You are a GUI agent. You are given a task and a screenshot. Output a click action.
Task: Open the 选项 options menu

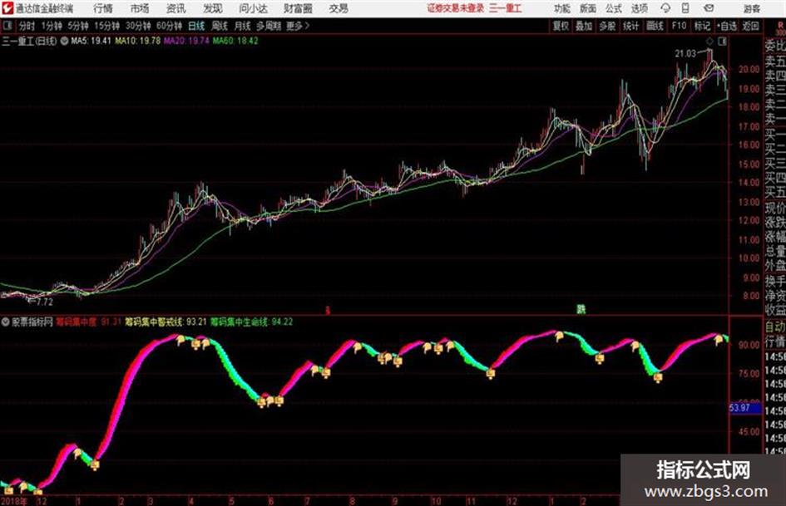(x=639, y=8)
